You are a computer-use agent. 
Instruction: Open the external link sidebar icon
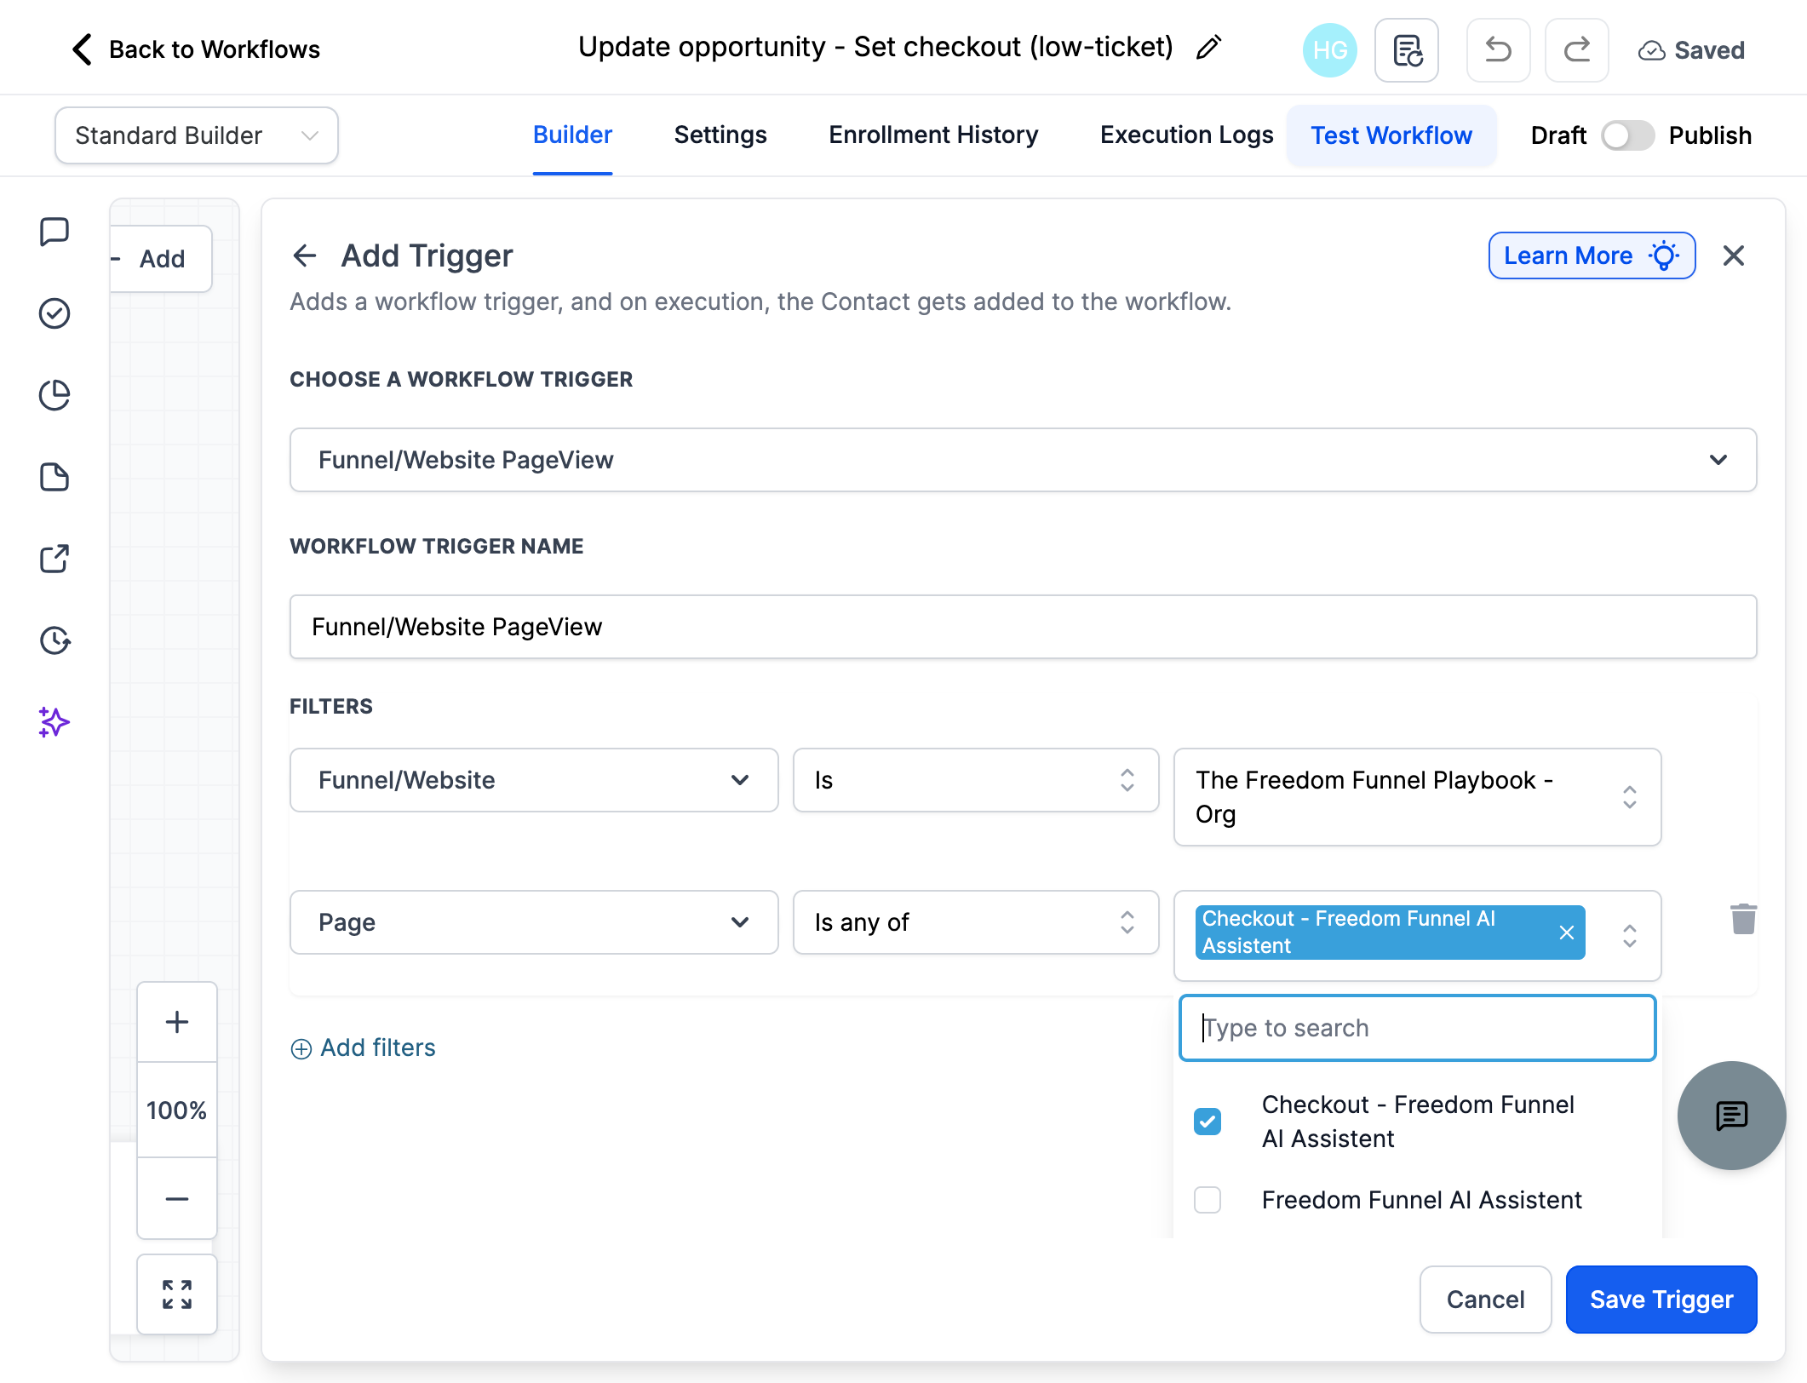pos(54,559)
